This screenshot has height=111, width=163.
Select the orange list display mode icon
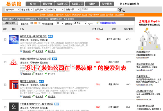[36, 23]
